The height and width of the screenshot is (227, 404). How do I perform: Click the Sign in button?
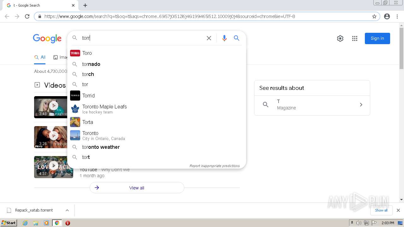(377, 38)
